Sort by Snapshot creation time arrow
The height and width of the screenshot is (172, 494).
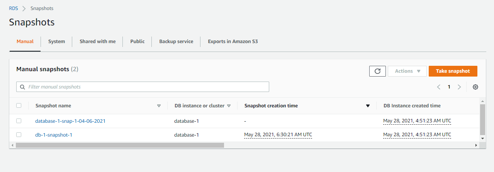[x=368, y=106]
